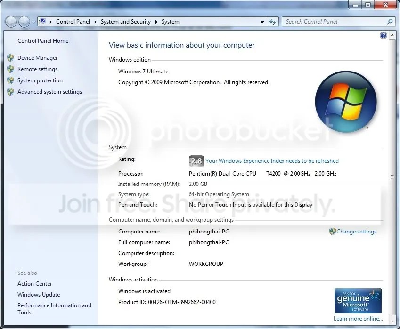Open System protection link
This screenshot has height=329, width=400.
click(x=40, y=80)
